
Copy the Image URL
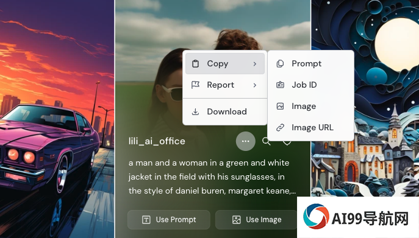coord(311,128)
